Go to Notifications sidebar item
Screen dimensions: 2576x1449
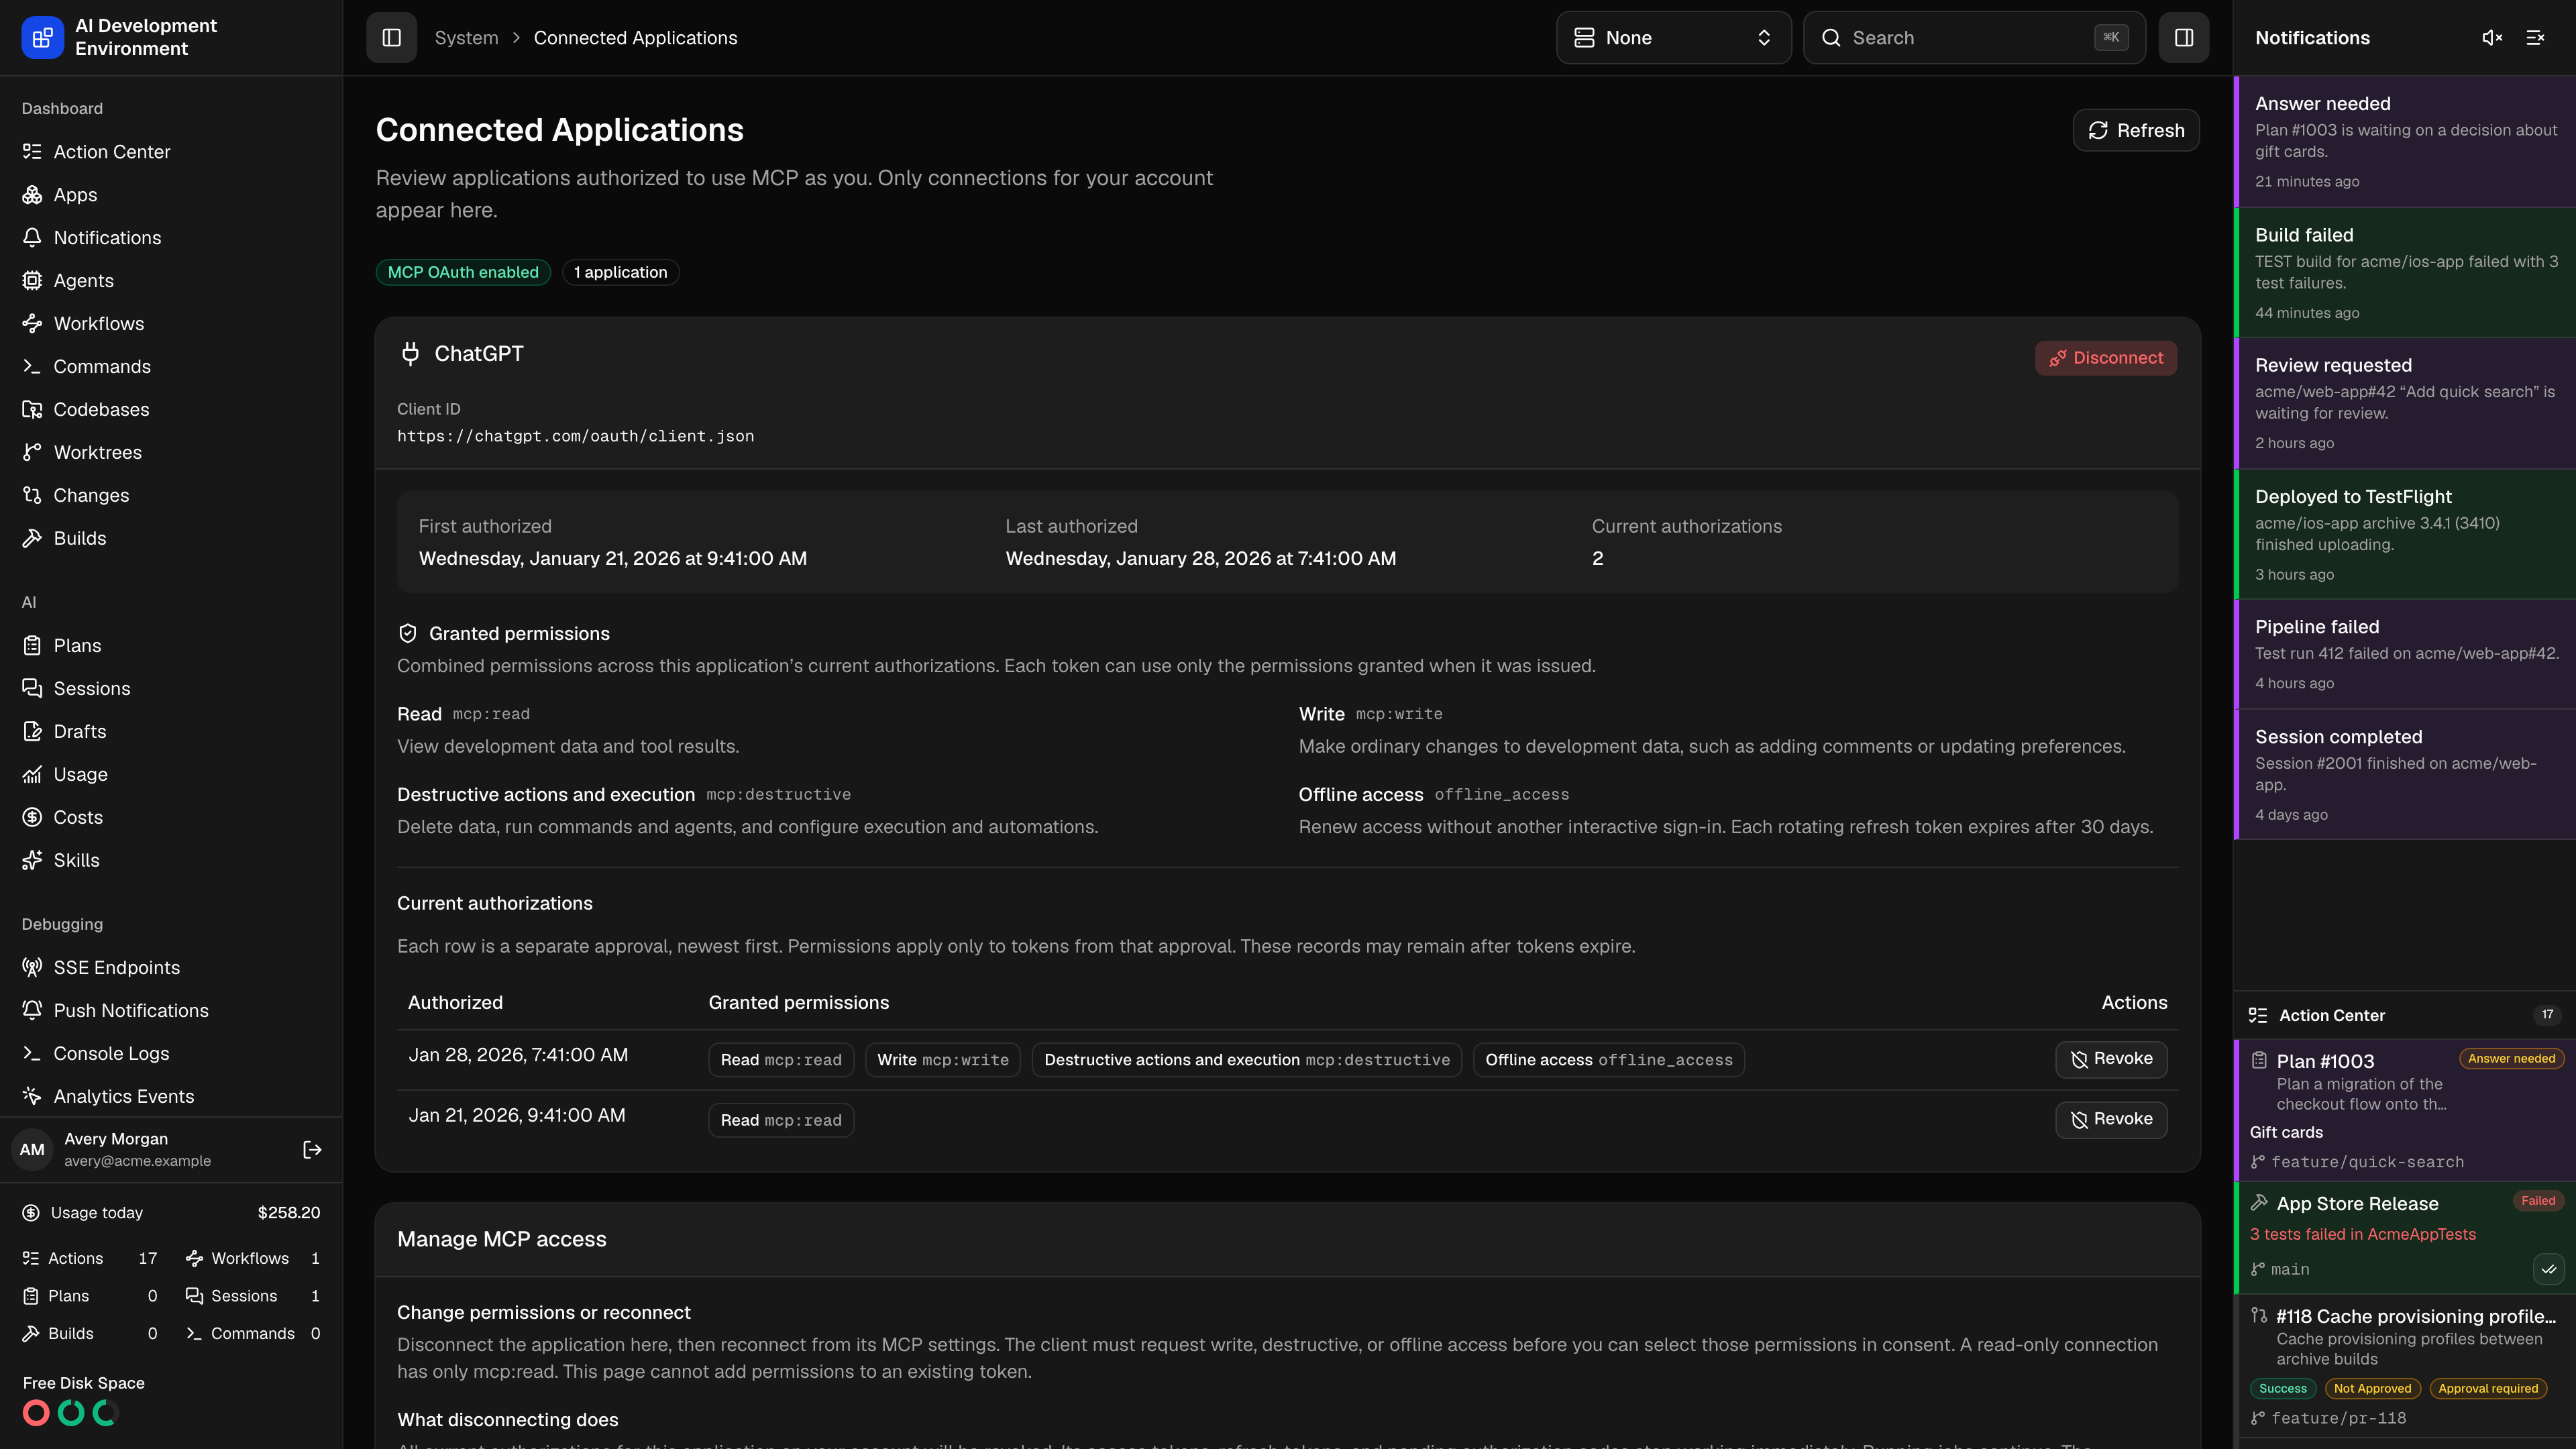point(171,238)
